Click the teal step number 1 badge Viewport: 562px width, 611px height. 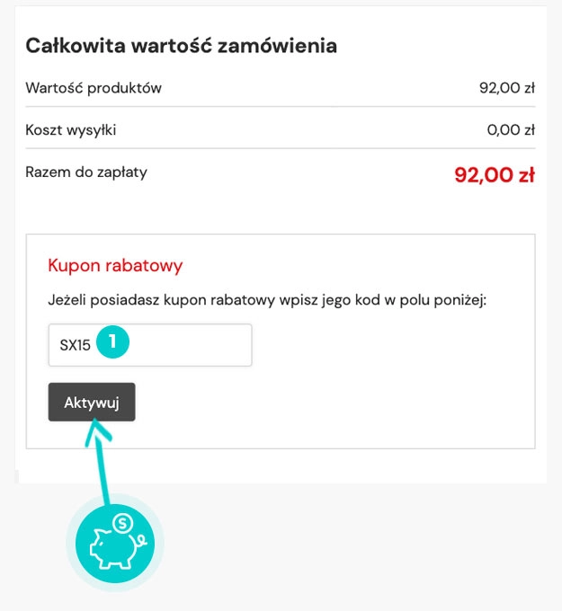click(x=112, y=343)
